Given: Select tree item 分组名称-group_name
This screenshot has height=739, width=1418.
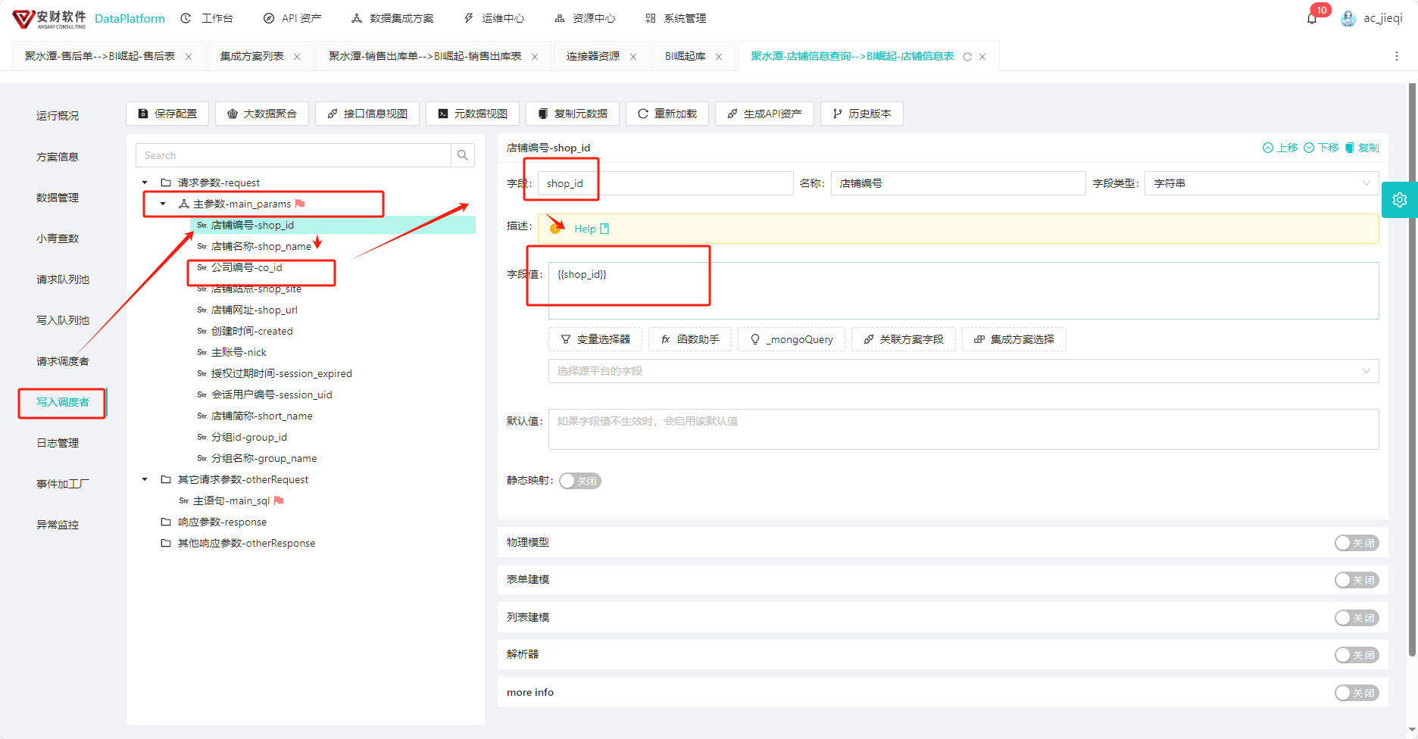Looking at the screenshot, I should [x=264, y=458].
